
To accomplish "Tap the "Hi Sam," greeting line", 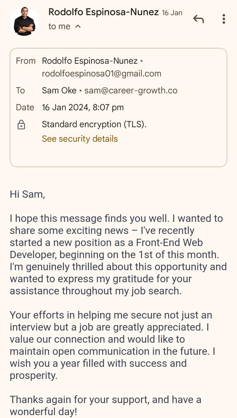I will 27,194.
